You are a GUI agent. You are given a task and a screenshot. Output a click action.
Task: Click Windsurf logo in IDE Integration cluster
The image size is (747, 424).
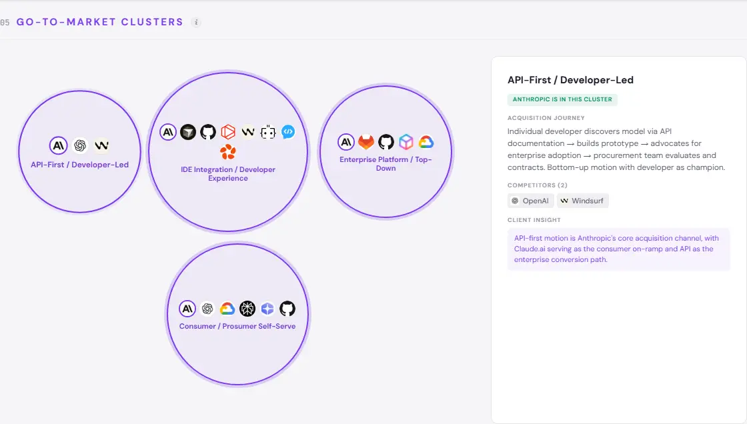coord(248,132)
